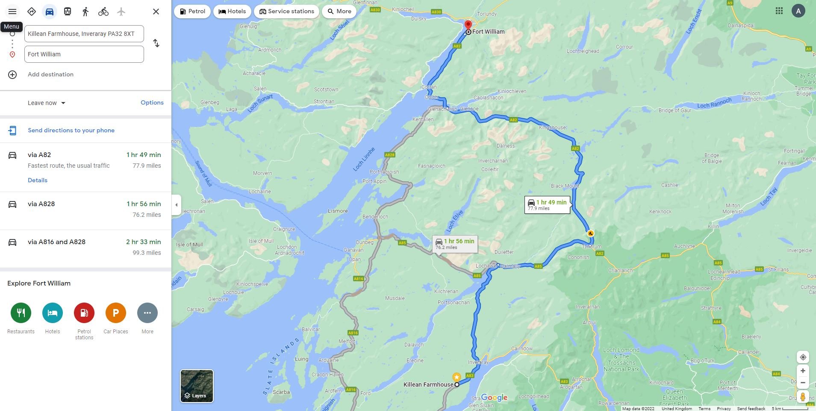Screen dimensions: 816x411
Task: Select the public transport travel mode icon
Action: tap(68, 12)
